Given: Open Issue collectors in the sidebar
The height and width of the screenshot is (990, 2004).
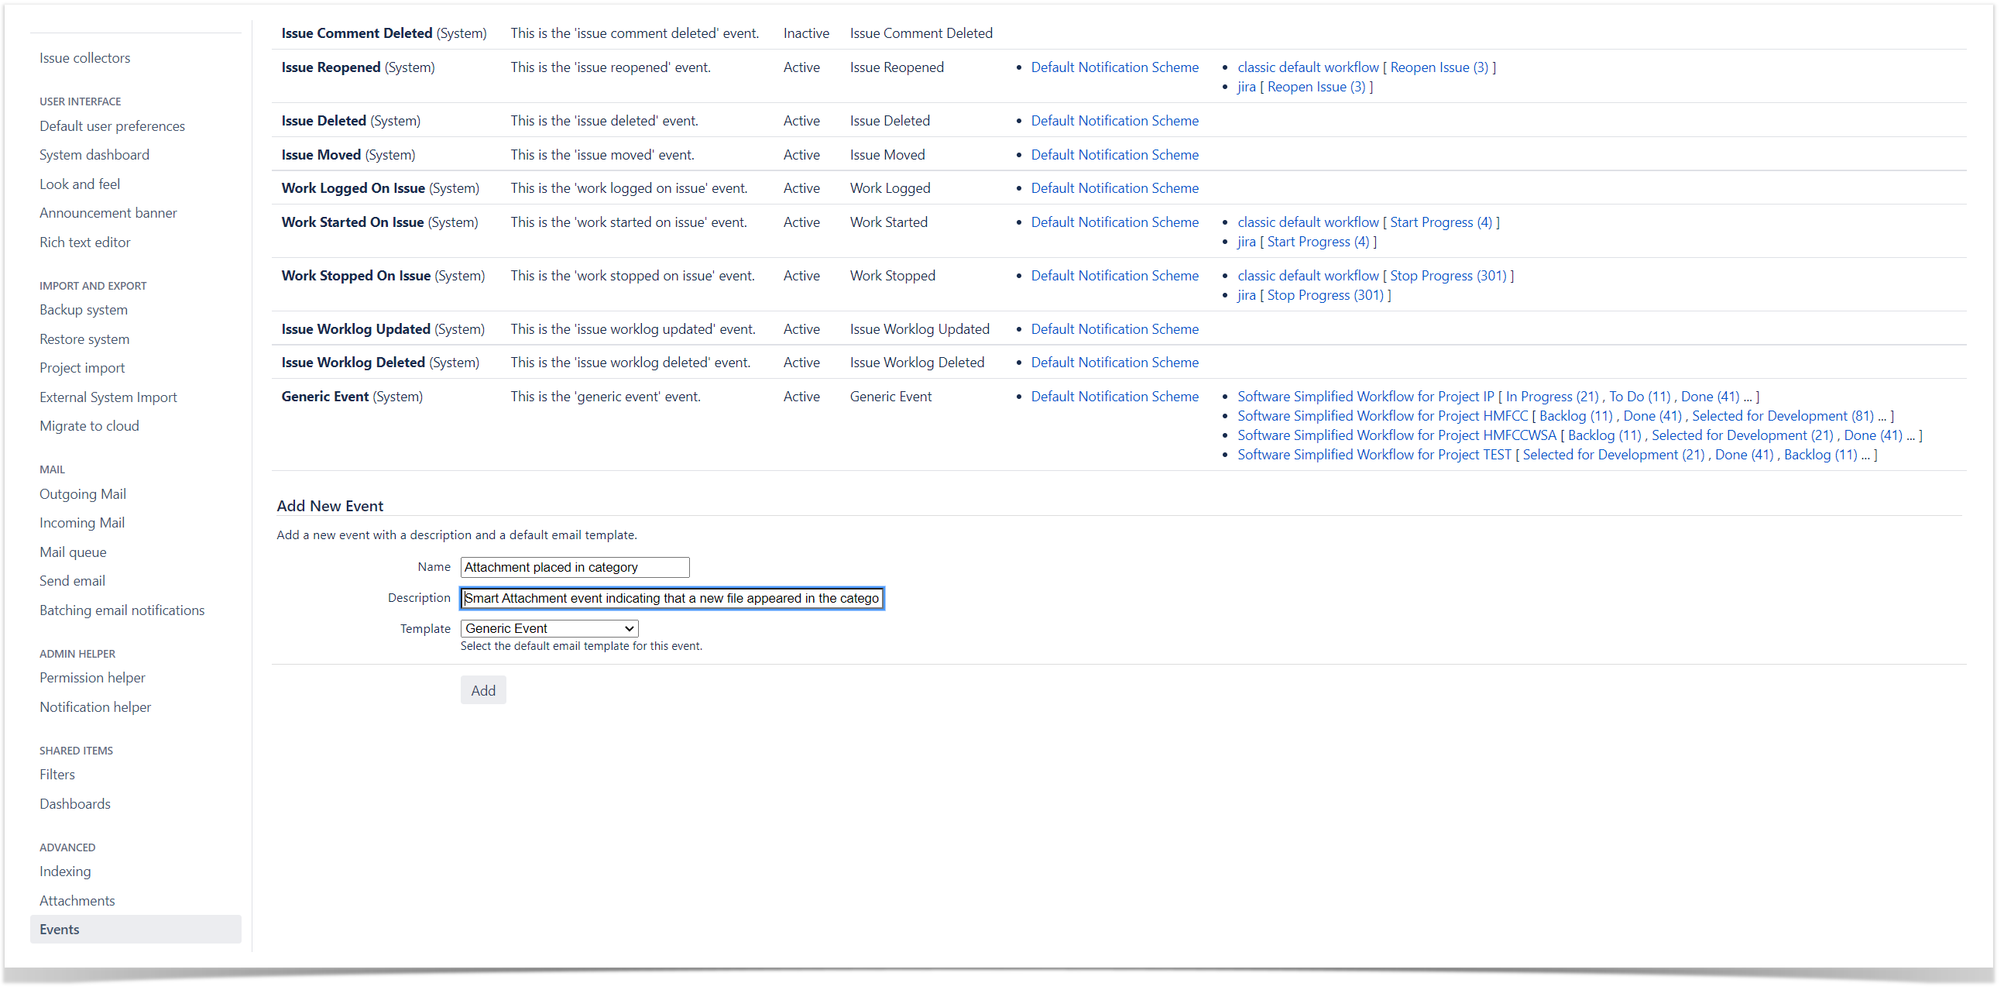Looking at the screenshot, I should [85, 57].
